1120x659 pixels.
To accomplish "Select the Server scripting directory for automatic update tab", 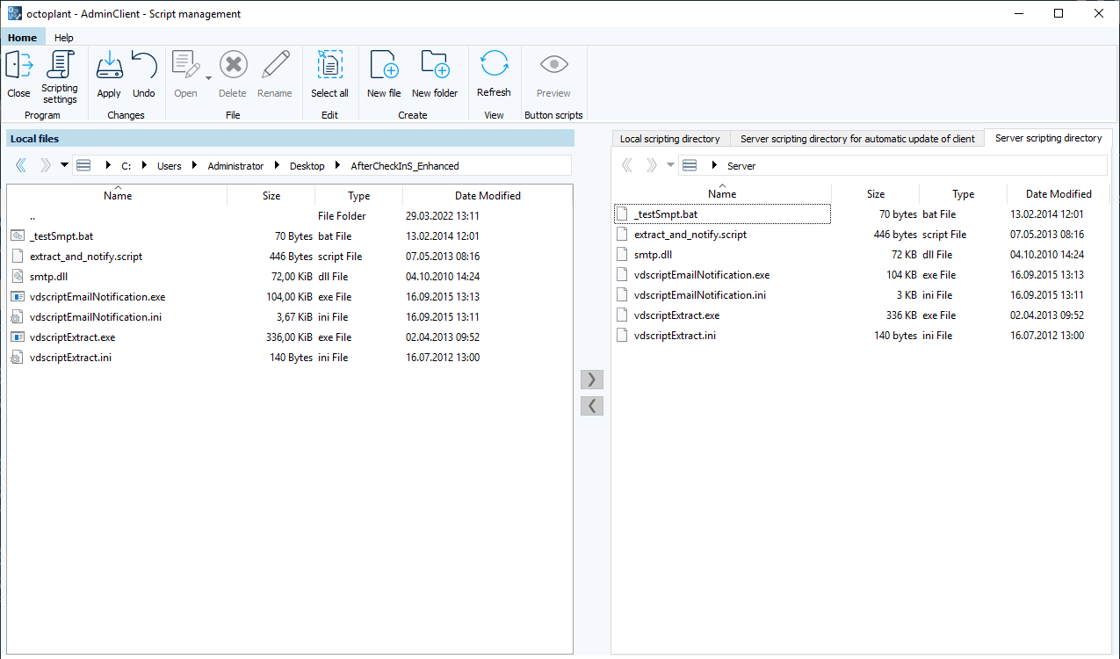I will [x=857, y=138].
